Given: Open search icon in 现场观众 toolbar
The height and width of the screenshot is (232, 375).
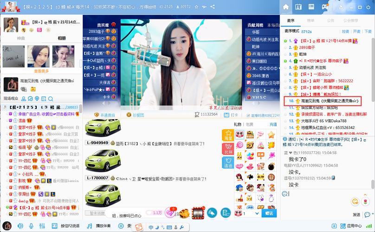Looking at the screenshot, I should (x=51, y=98).
